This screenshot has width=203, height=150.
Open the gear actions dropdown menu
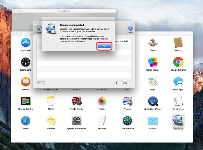pos(117,83)
